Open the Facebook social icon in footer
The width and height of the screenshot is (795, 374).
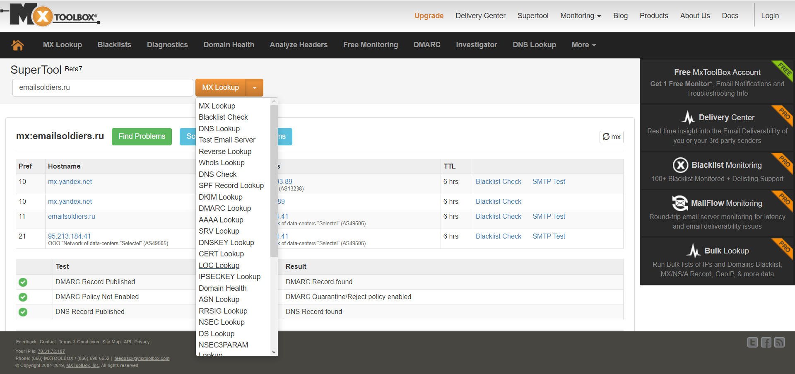[x=766, y=342]
